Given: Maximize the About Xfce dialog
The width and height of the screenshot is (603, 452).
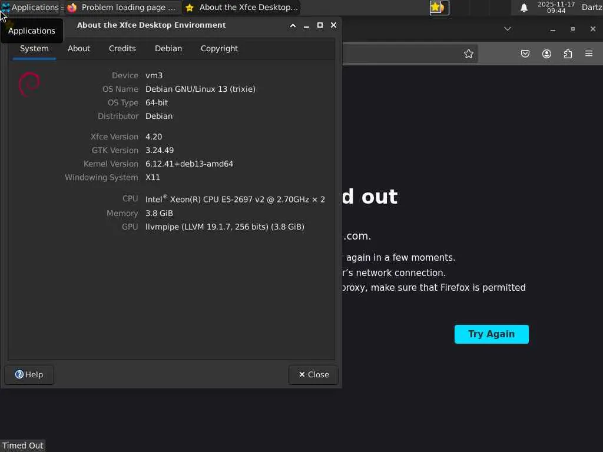Looking at the screenshot, I should (320, 25).
